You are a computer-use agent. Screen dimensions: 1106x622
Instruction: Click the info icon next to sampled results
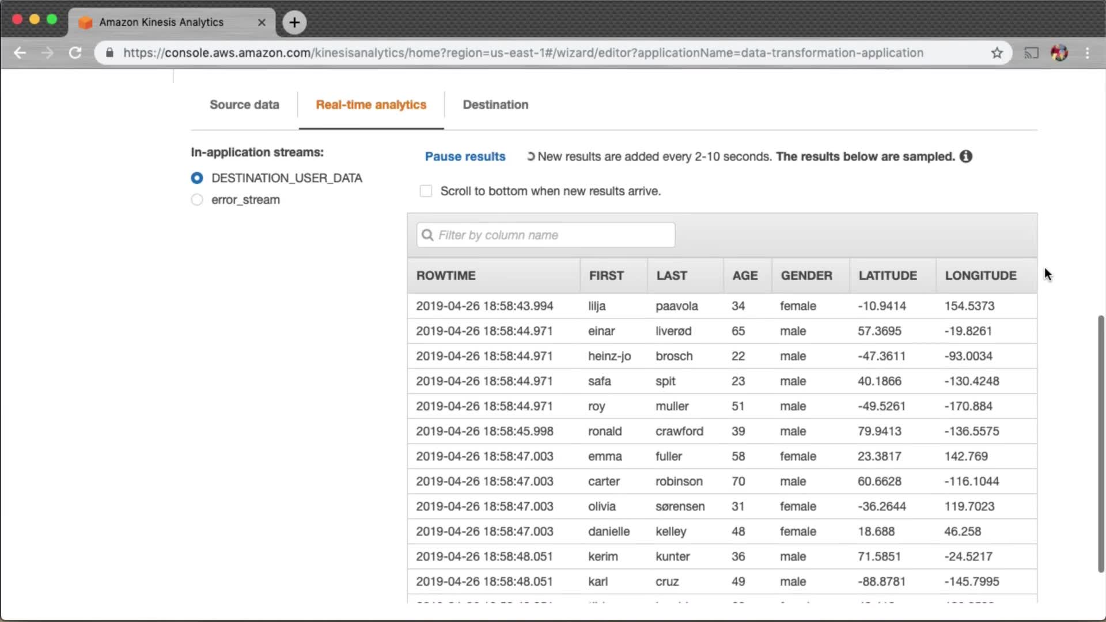pos(966,157)
